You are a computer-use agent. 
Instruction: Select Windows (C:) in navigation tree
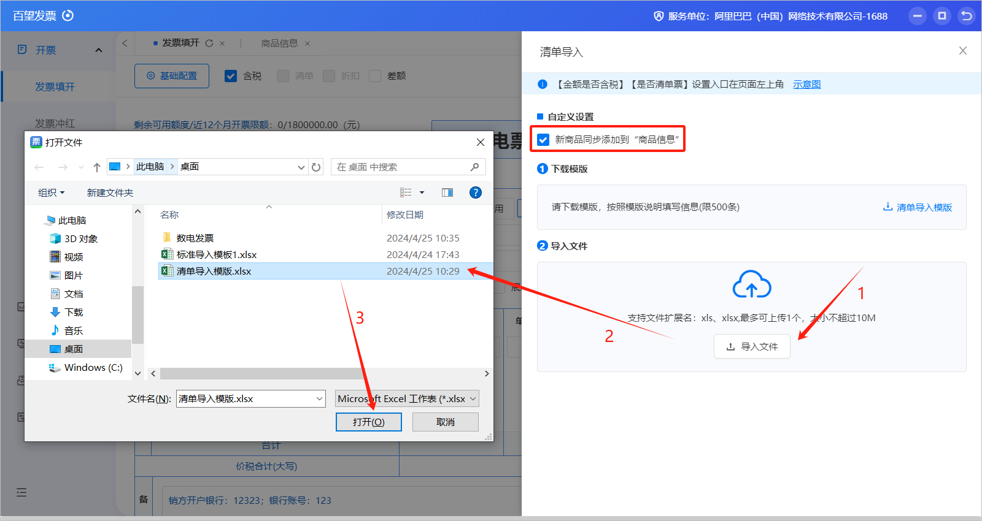(86, 367)
